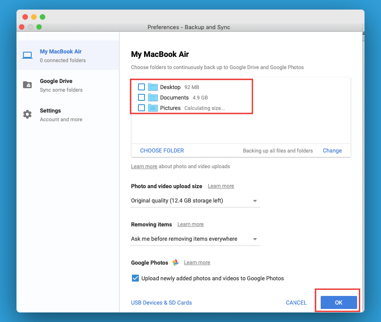Viewport: 381px width, 322px height.
Task: Check the Documents folder checkbox
Action: pyautogui.click(x=141, y=97)
